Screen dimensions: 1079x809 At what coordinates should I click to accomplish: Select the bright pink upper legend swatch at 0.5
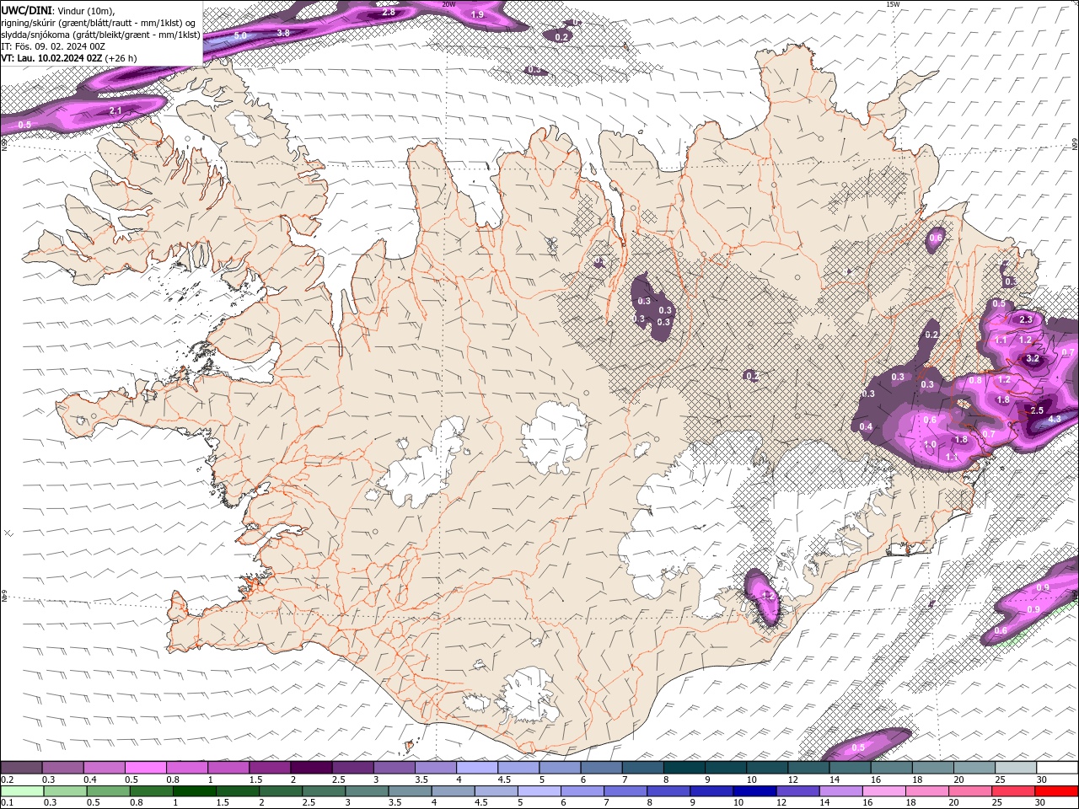(145, 768)
